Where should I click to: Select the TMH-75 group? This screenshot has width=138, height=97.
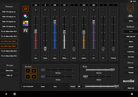point(9,75)
